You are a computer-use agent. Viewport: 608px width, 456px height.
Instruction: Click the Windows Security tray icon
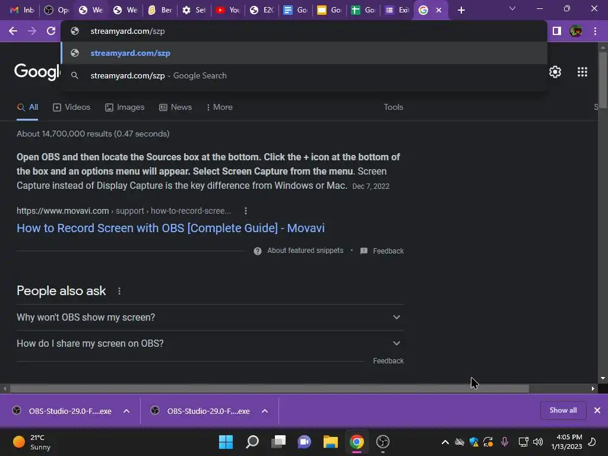tap(473, 442)
